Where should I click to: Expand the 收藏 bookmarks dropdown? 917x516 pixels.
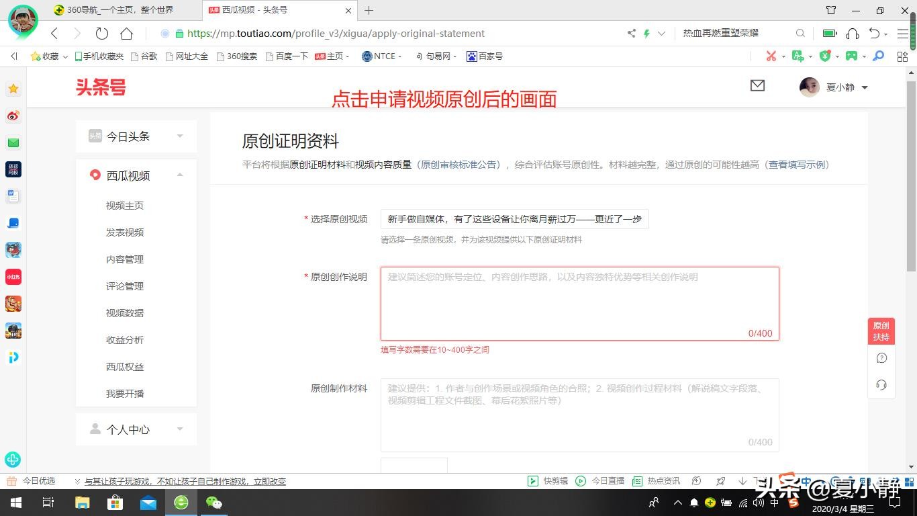point(65,57)
